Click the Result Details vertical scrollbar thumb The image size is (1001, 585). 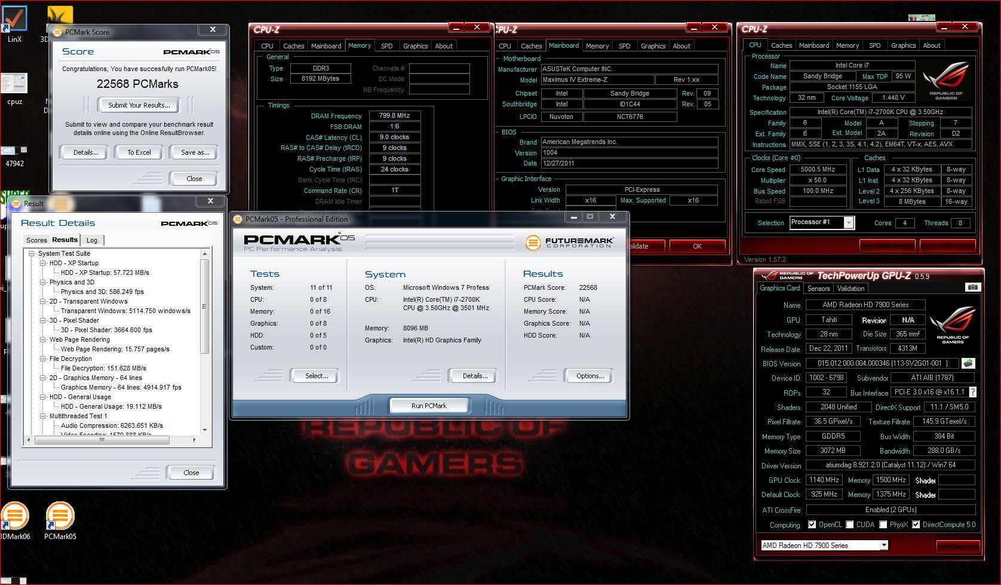point(205,306)
